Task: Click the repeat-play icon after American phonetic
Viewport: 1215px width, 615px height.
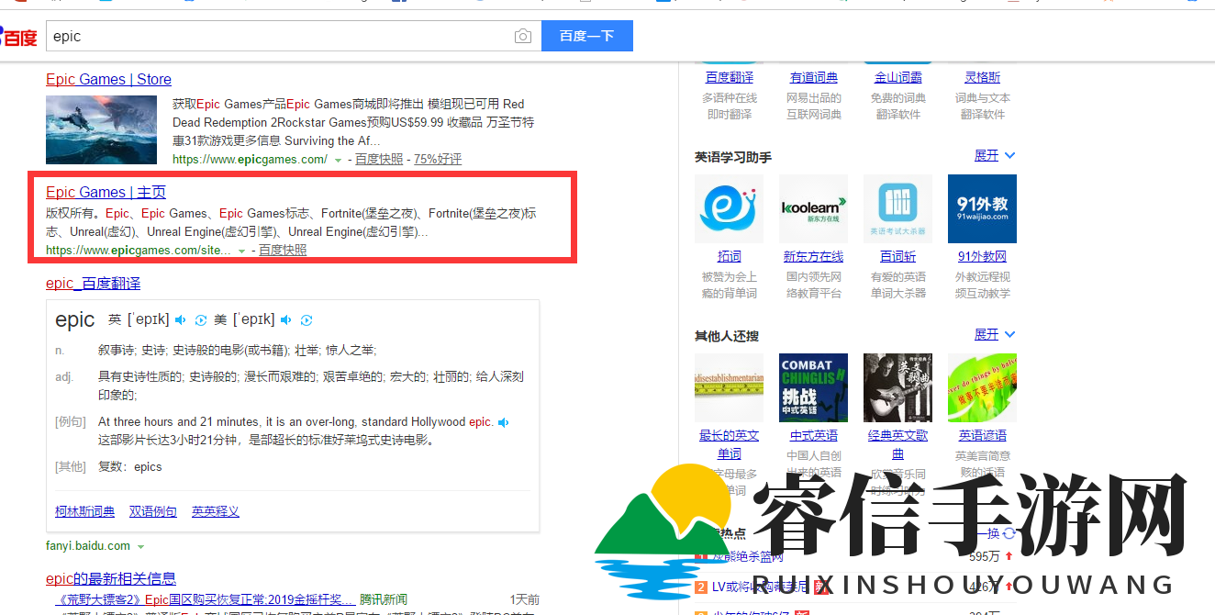Action: 307,319
